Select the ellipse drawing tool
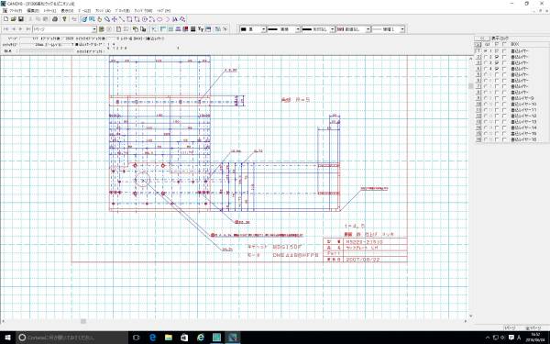 159,19
